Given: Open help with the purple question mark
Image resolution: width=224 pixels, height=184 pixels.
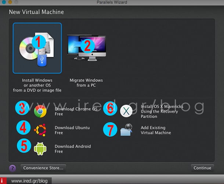Looking at the screenshot, I should point(12,168).
